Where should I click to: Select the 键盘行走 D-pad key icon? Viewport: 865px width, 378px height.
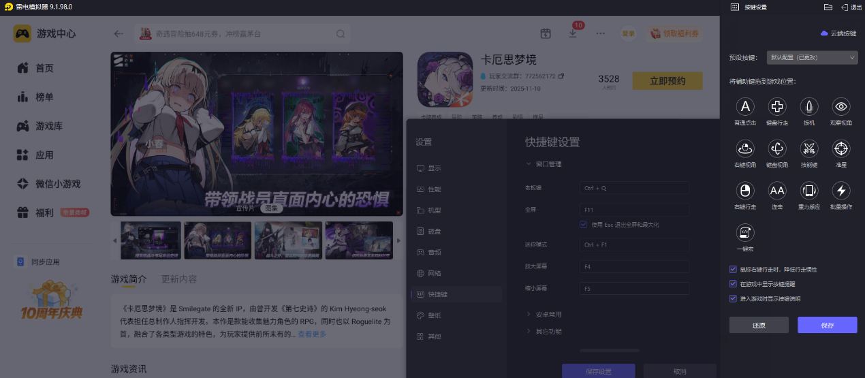click(777, 106)
